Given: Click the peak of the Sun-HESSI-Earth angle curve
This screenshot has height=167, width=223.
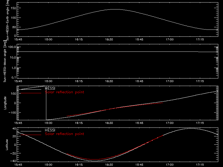Looking at the screenshot, I should click(x=115, y=9).
